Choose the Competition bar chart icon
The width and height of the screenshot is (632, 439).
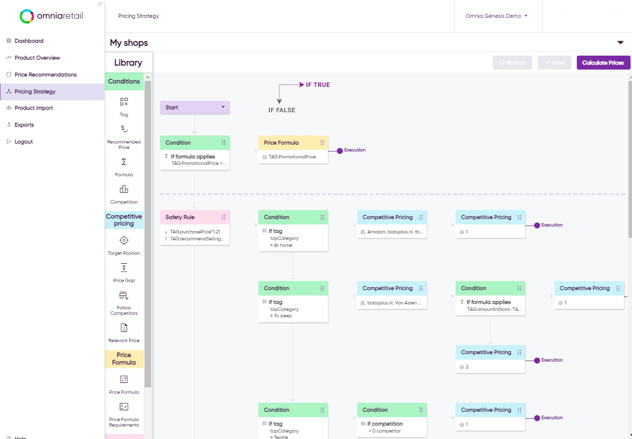click(x=124, y=190)
